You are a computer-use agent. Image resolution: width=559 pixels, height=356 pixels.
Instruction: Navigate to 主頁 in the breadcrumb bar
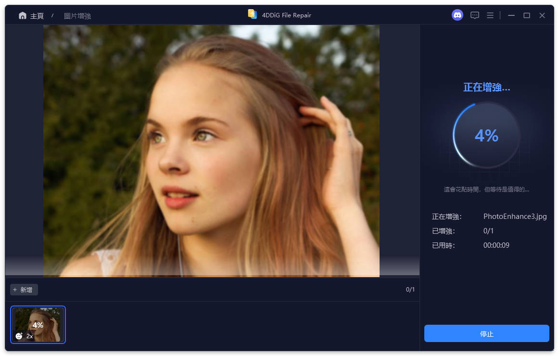click(x=37, y=15)
